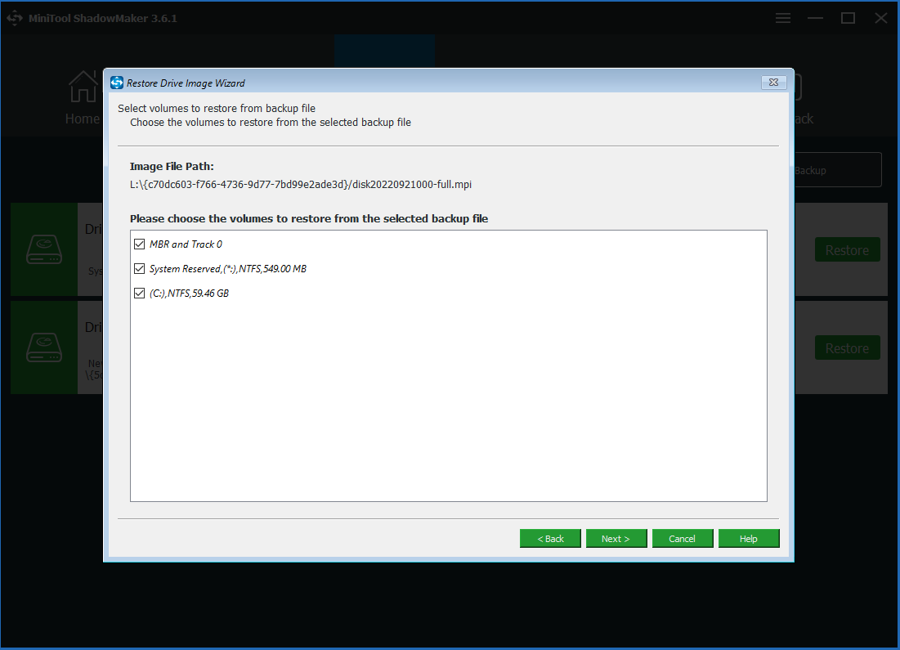Screen dimensions: 900x650
Task: Open Help from the wizard
Action: pos(749,538)
